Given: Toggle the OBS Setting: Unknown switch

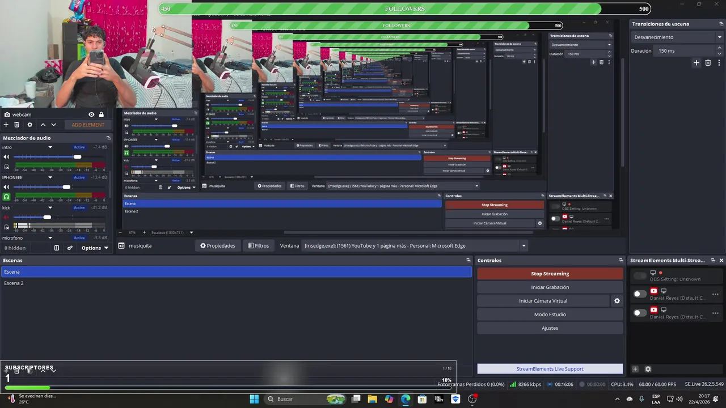Looking at the screenshot, I should pos(640,275).
